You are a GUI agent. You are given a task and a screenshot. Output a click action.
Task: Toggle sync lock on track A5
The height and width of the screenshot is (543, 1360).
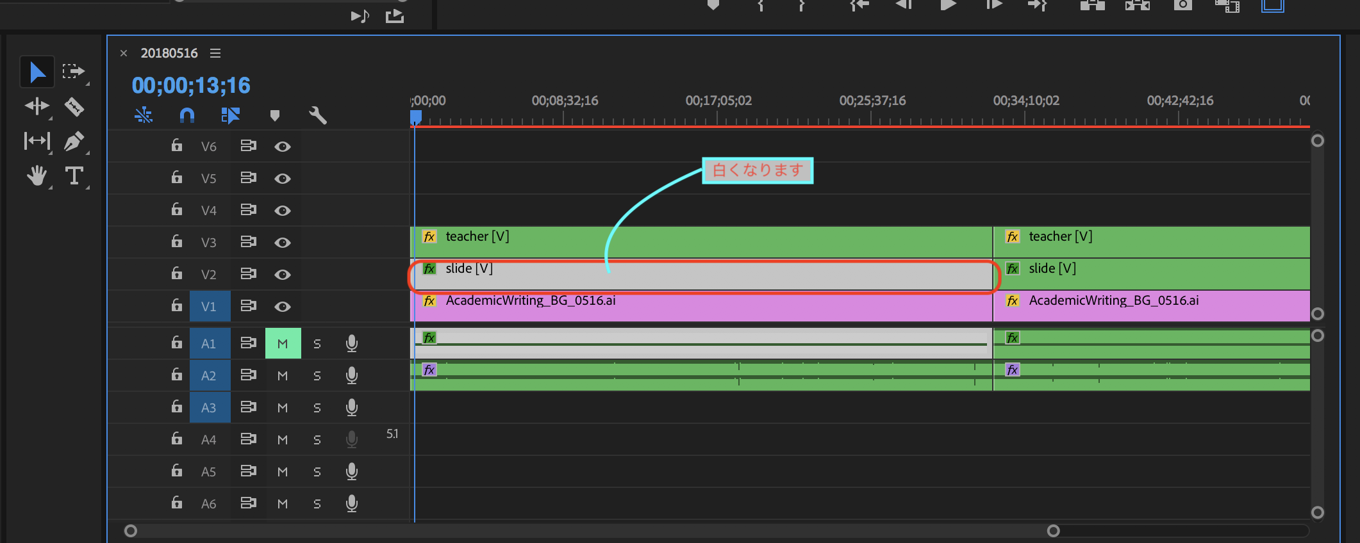click(x=248, y=471)
